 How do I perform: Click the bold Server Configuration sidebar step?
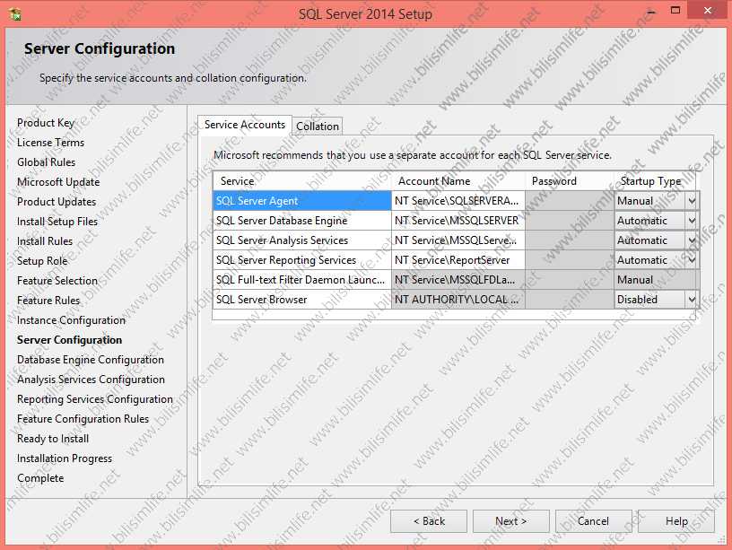point(70,340)
